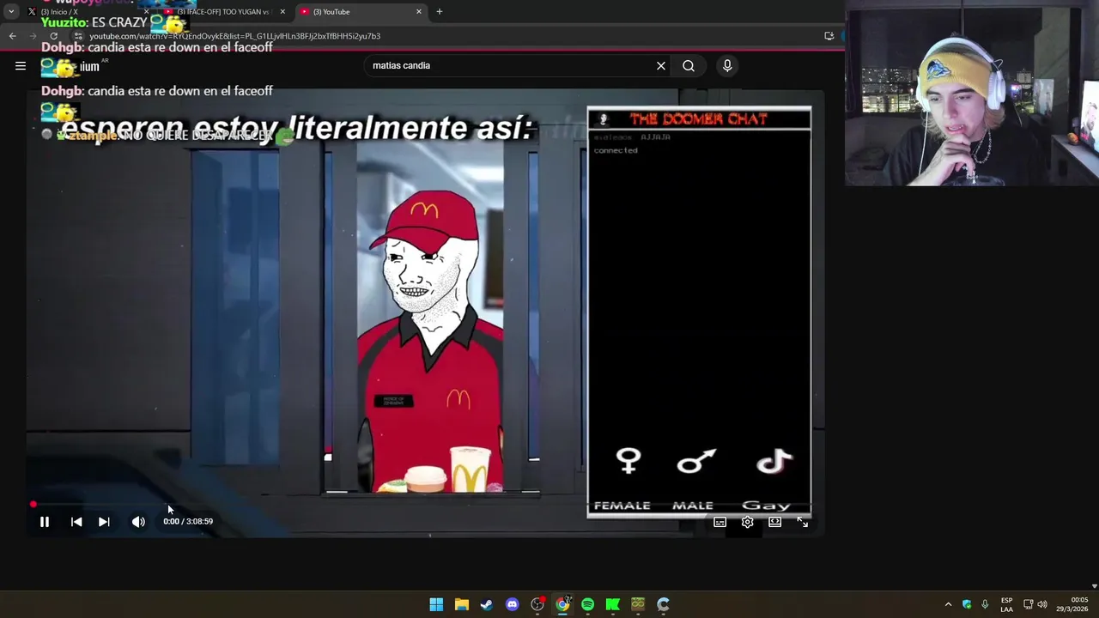Close the '(3) YouTube' tab
This screenshot has height=618, width=1099.
(x=419, y=12)
